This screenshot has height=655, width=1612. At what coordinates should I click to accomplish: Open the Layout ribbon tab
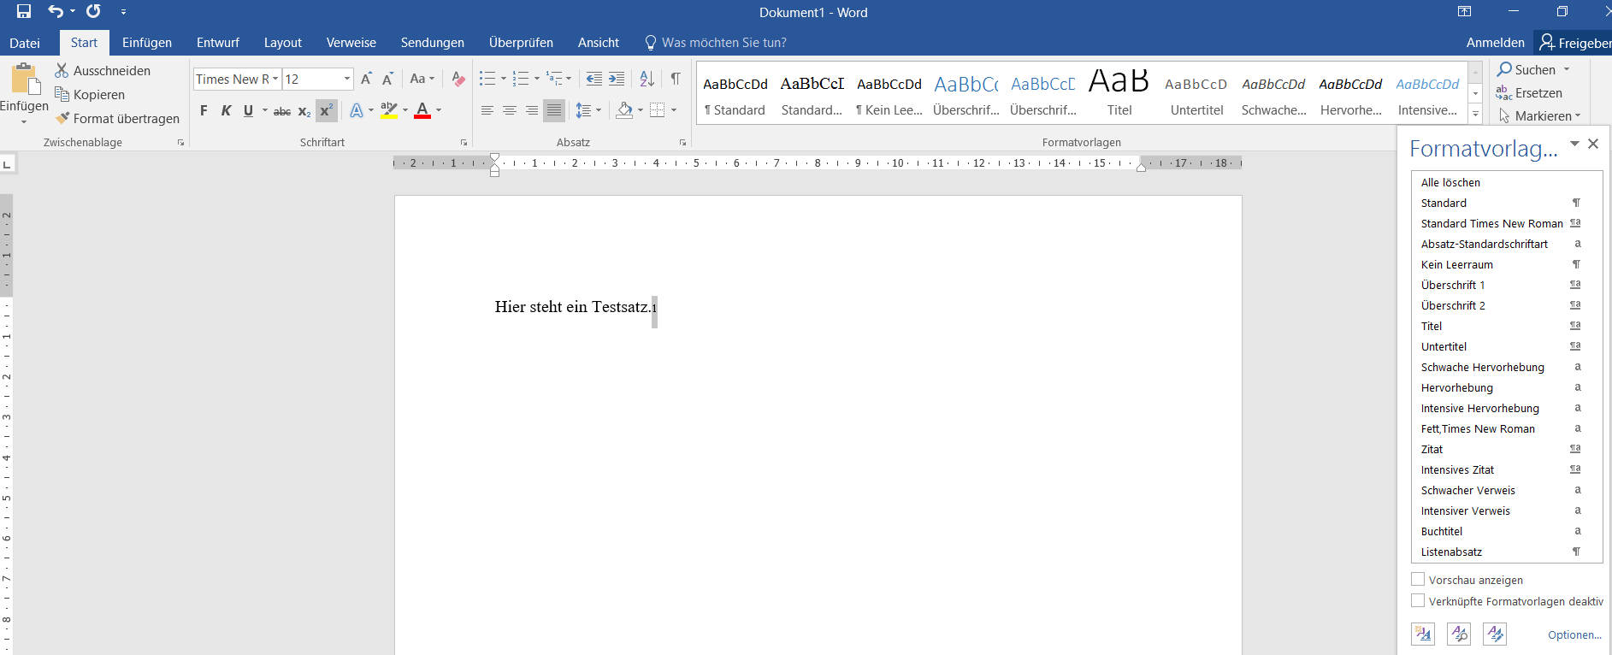[282, 43]
